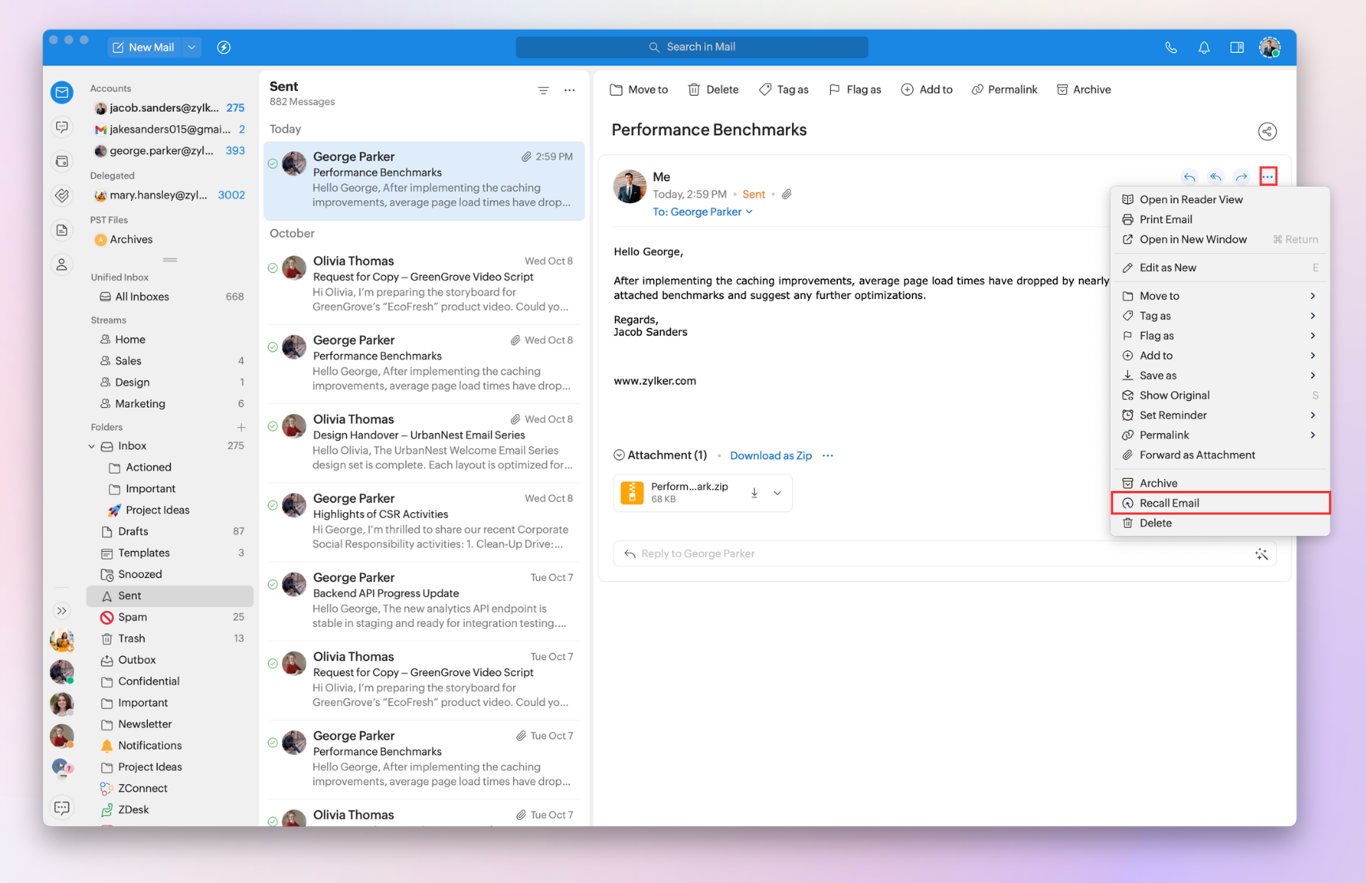Click the Delete toolbar button
Viewport: 1366px width, 883px height.
click(x=713, y=90)
